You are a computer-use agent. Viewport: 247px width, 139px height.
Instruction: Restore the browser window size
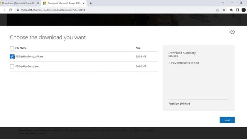pos(241,3)
